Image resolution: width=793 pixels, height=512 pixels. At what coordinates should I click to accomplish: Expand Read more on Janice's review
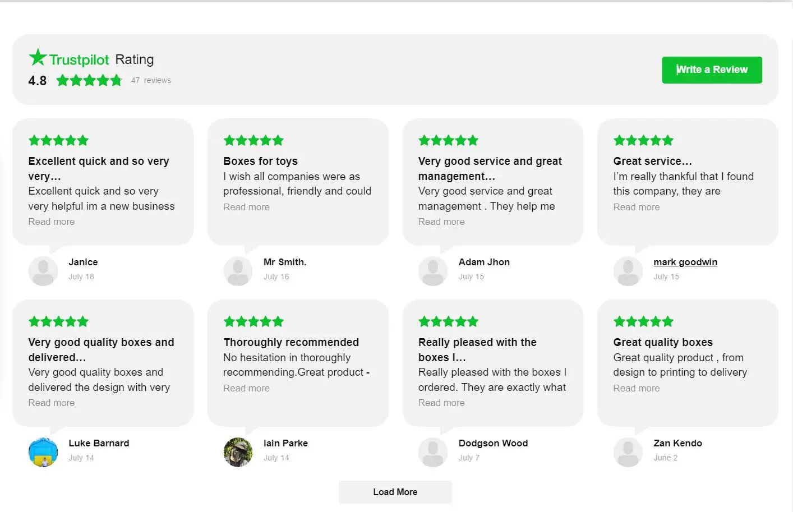tap(52, 222)
